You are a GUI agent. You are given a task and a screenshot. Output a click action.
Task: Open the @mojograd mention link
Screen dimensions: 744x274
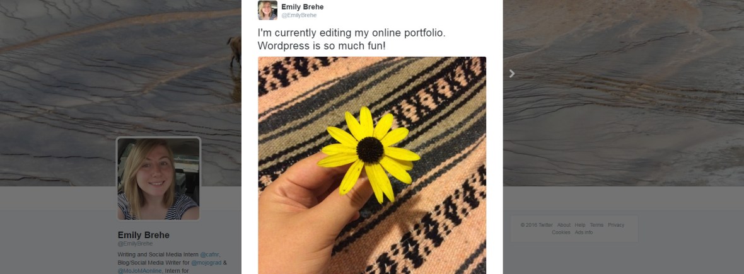pos(208,263)
